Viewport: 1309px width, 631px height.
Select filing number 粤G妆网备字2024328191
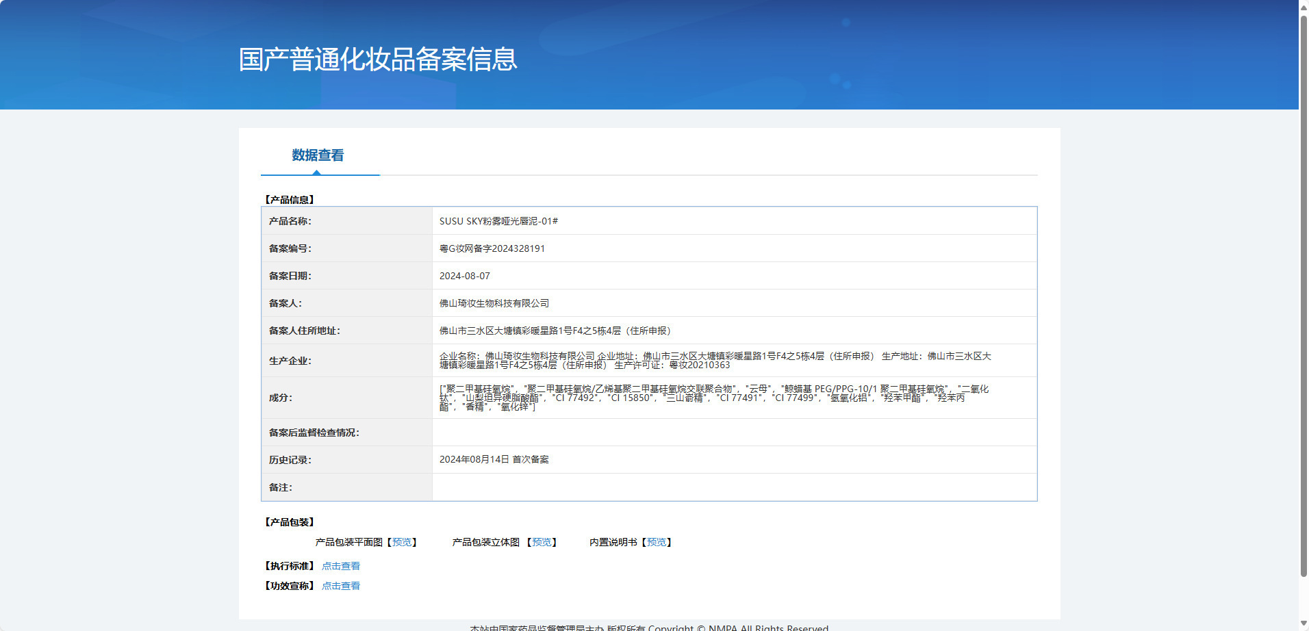pyautogui.click(x=492, y=248)
